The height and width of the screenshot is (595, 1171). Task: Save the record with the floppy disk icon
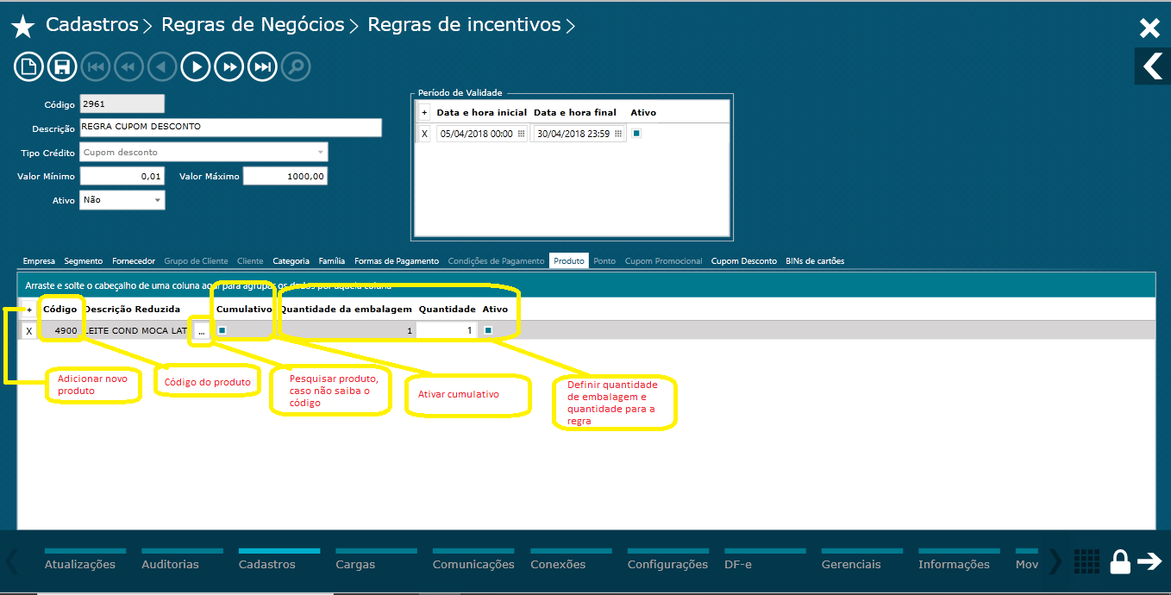coord(61,66)
